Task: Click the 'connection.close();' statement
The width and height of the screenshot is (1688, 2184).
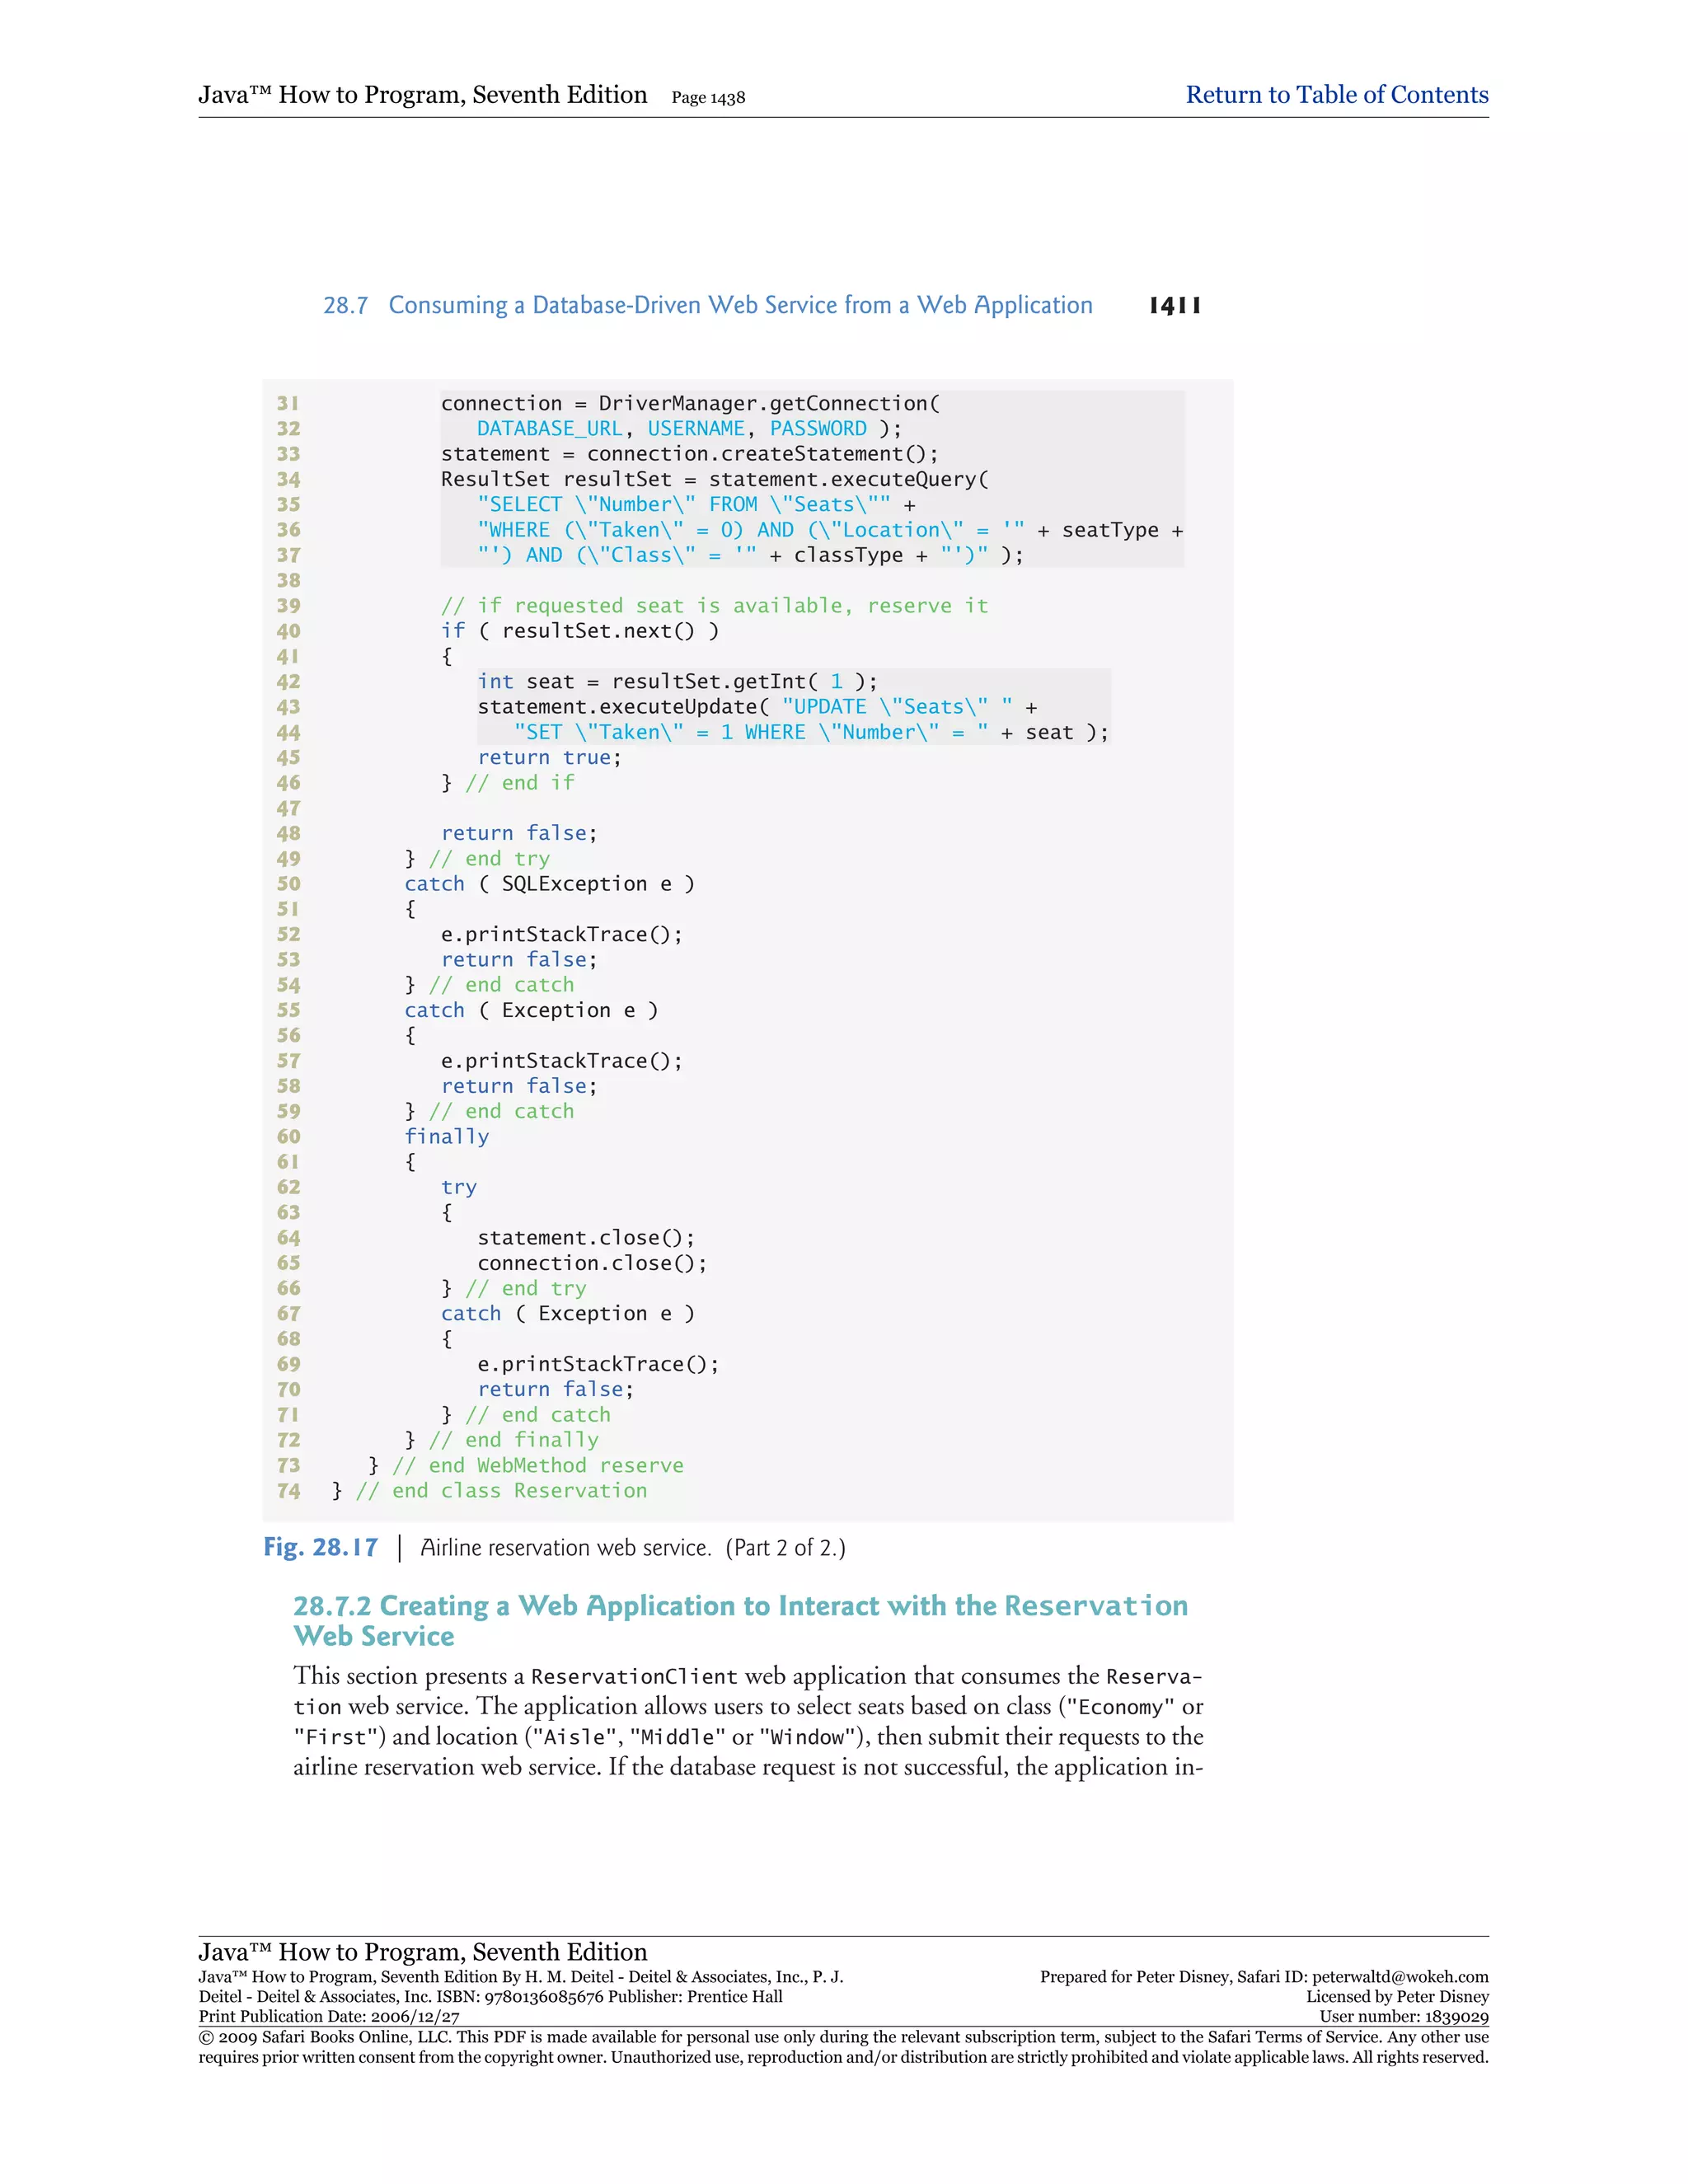Action: (x=592, y=1263)
